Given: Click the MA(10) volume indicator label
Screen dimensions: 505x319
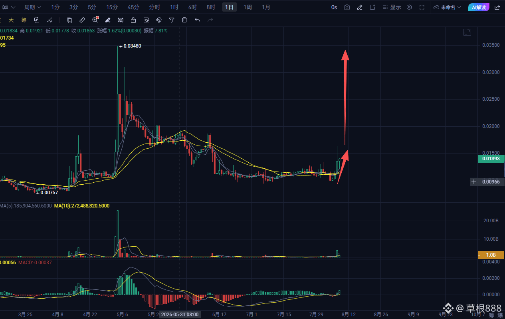Looking at the screenshot, I should coord(82,206).
